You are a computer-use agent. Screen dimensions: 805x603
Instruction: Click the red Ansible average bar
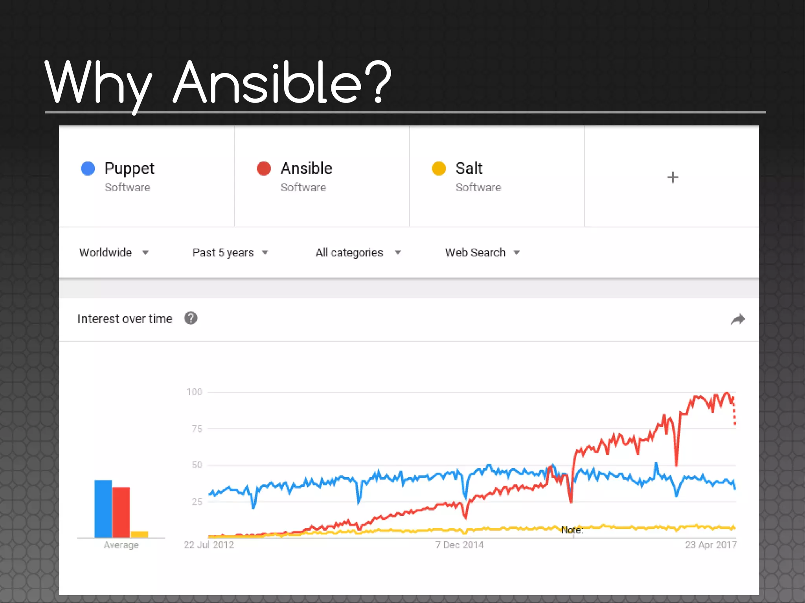click(121, 512)
